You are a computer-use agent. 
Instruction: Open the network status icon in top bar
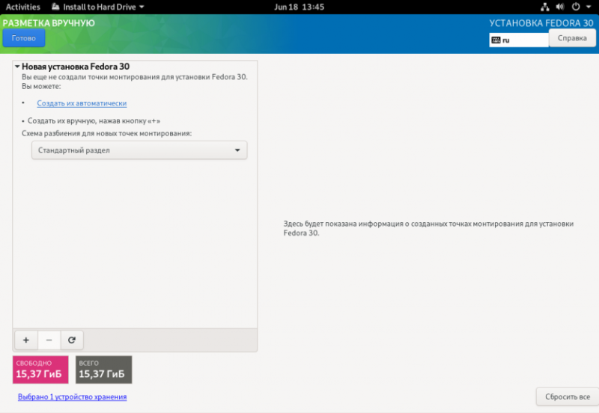[545, 7]
